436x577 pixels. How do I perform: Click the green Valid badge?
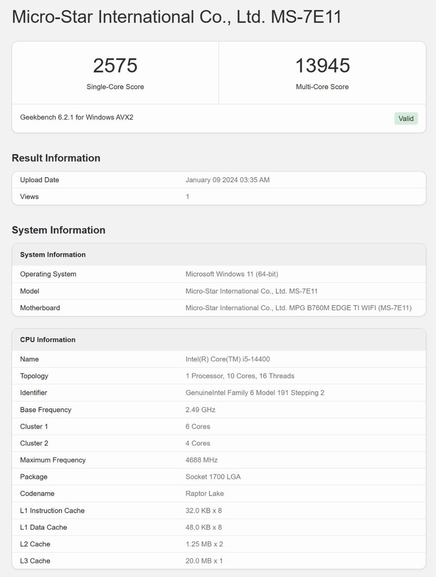click(406, 118)
